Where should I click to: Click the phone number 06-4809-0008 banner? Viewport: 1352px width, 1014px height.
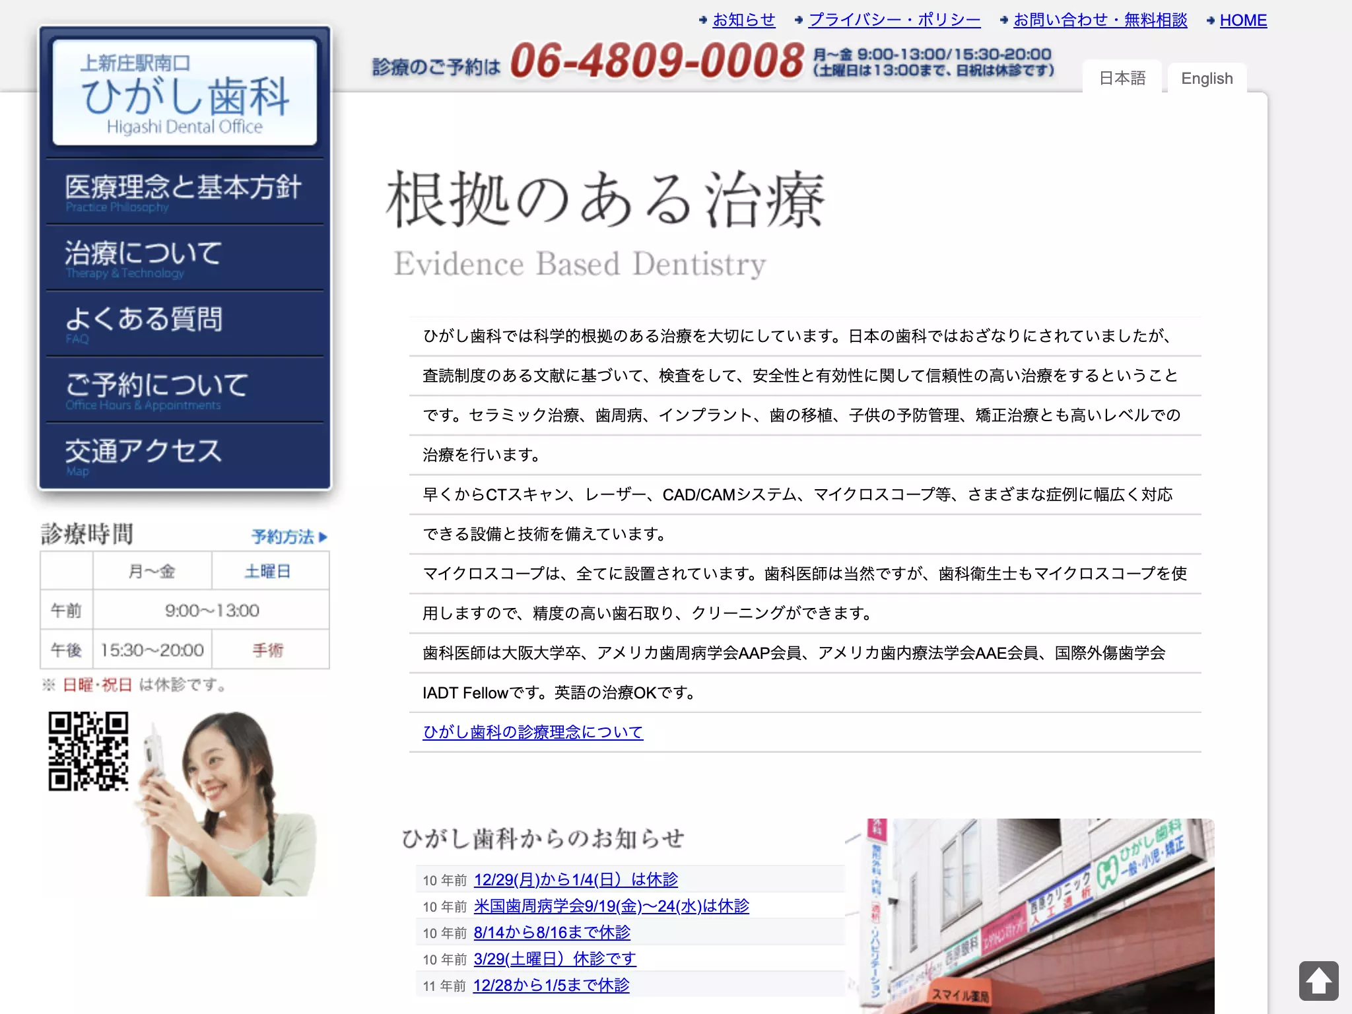pyautogui.click(x=657, y=61)
